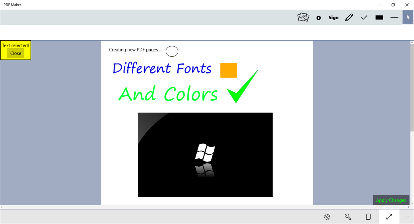Select the pencil drawing tool
The image size is (414, 224).
coord(349,18)
